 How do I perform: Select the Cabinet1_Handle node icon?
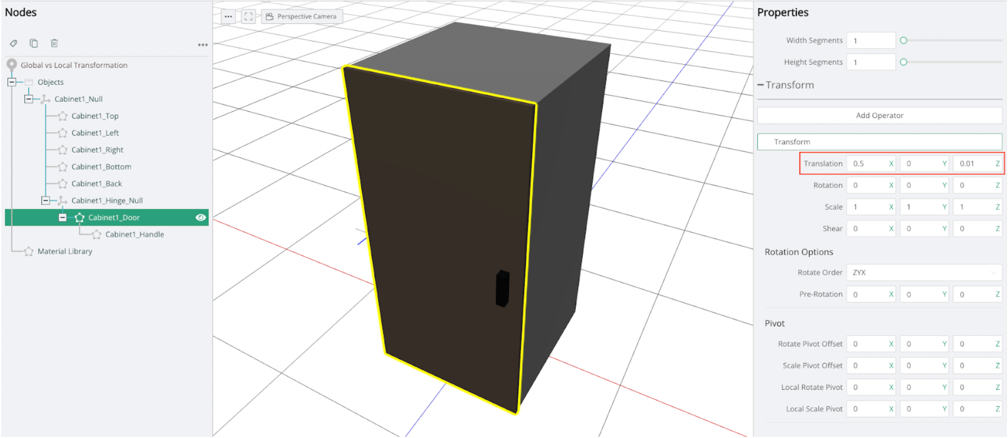tap(97, 235)
